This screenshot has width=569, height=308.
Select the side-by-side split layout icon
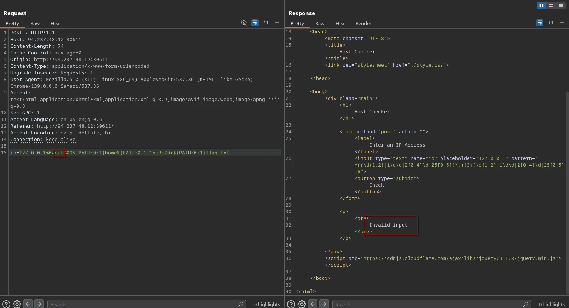point(542,6)
